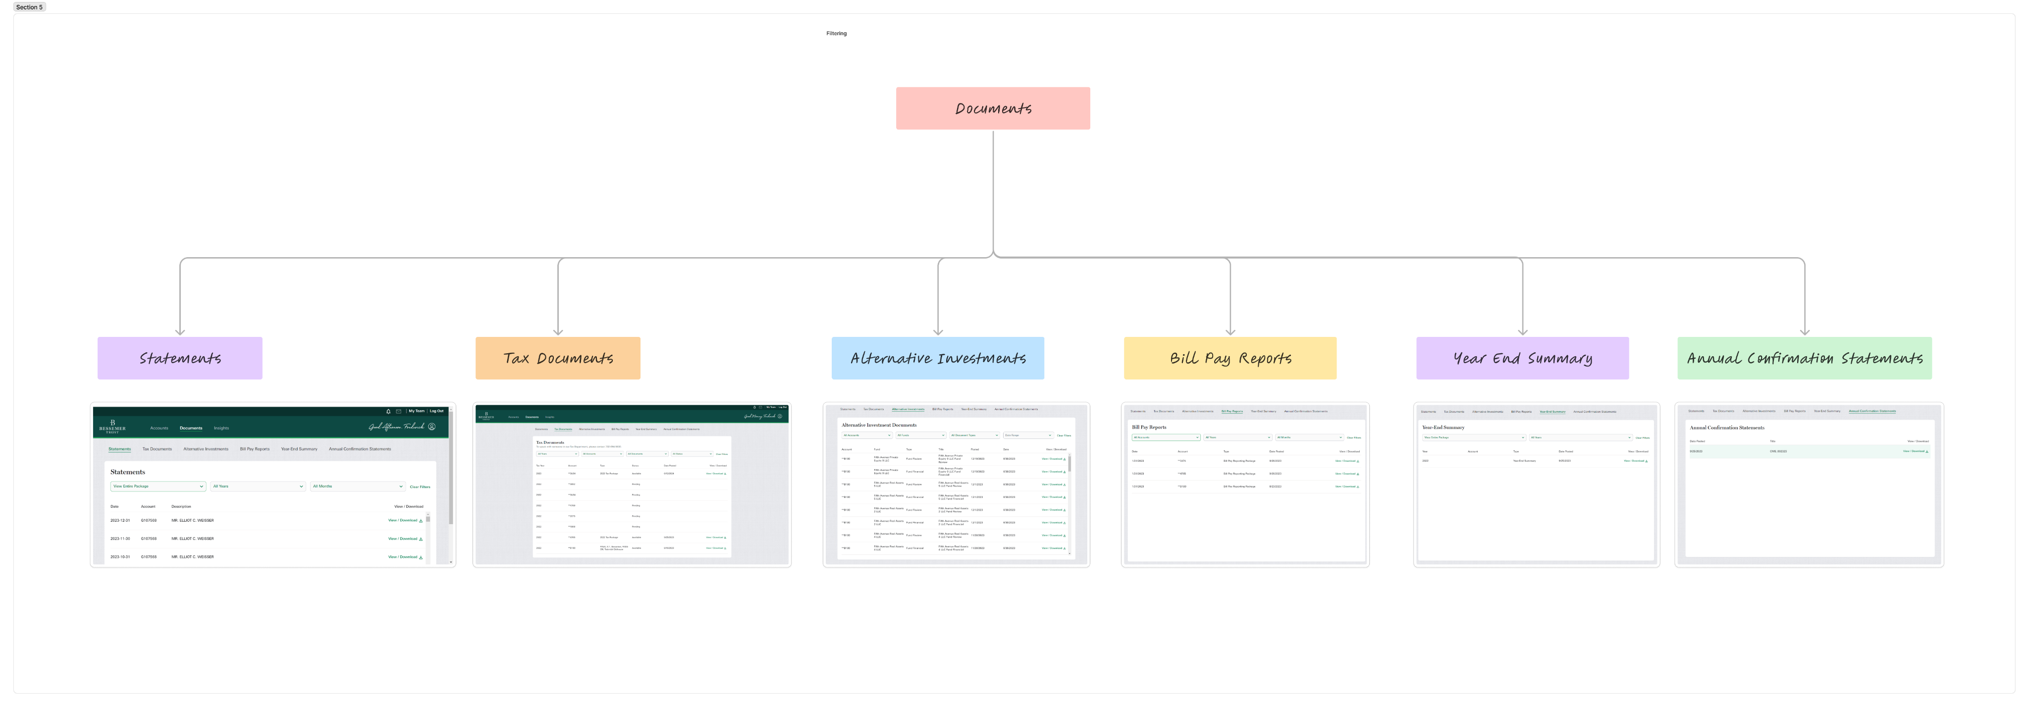Select the Section 5 label tag
Screen dimensions: 2029x707
click(29, 7)
